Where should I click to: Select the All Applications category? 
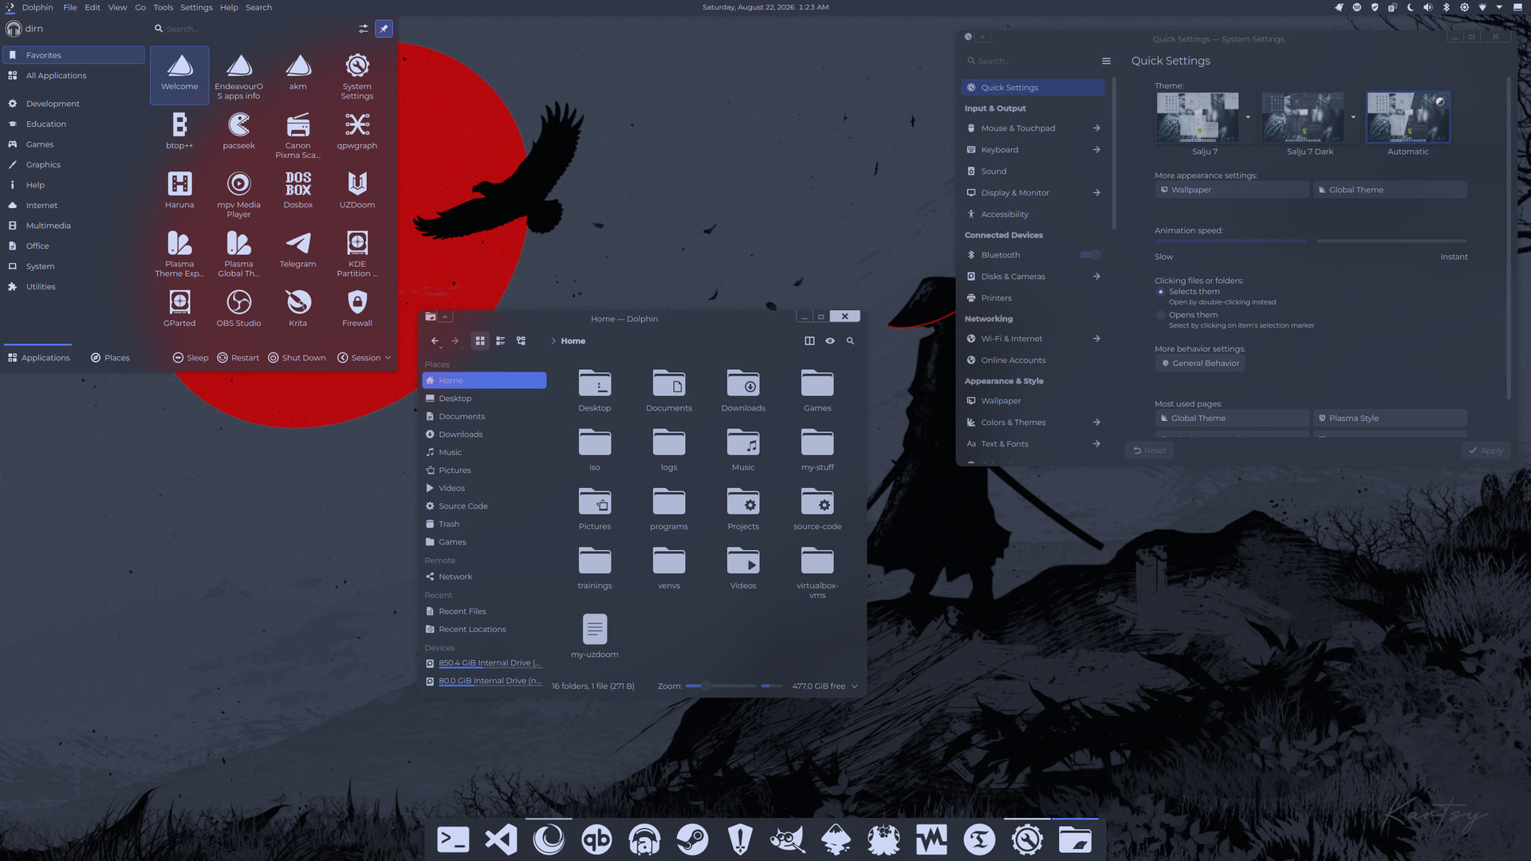point(73,76)
